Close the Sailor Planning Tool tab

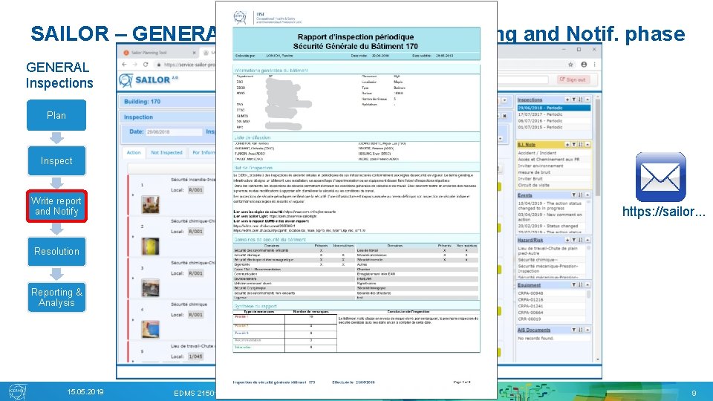[x=194, y=53]
